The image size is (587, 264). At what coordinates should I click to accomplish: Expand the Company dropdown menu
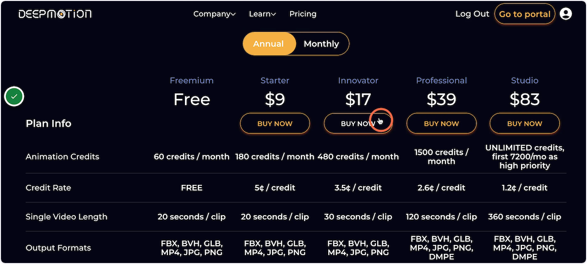click(x=214, y=14)
